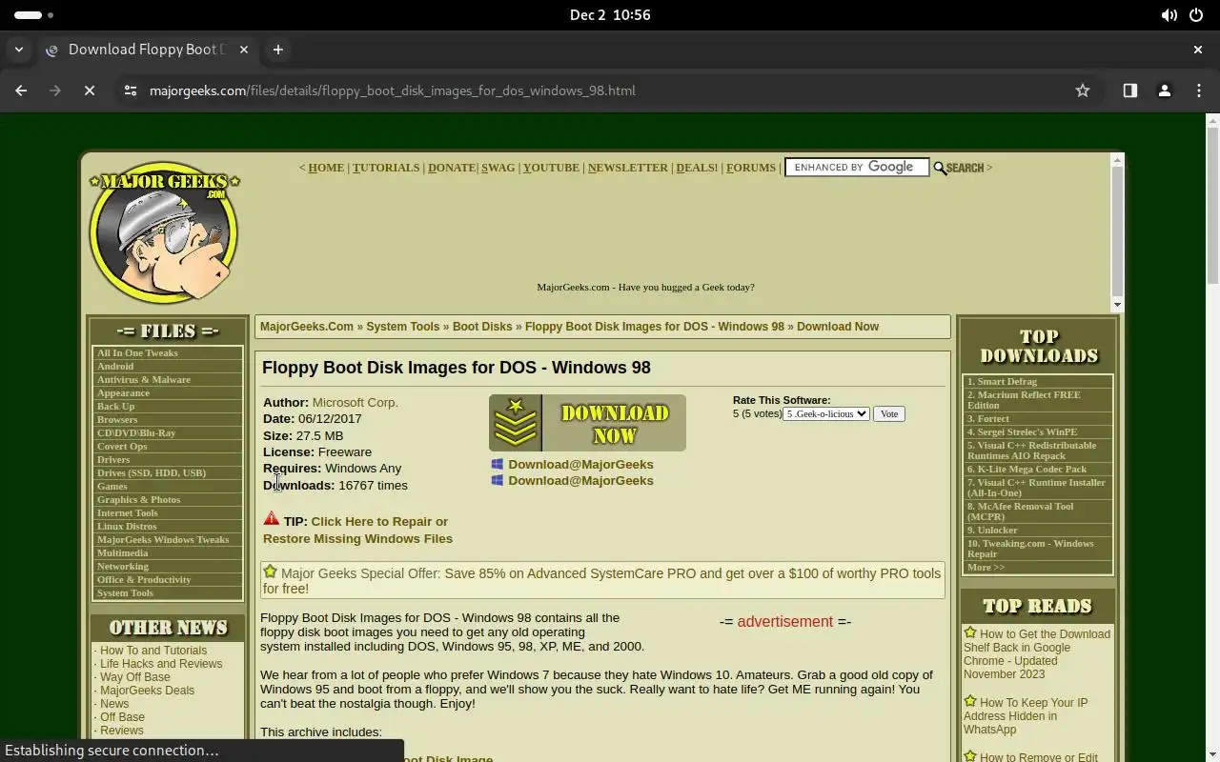Open the rating dropdown Geek-o-licious

click(x=826, y=414)
